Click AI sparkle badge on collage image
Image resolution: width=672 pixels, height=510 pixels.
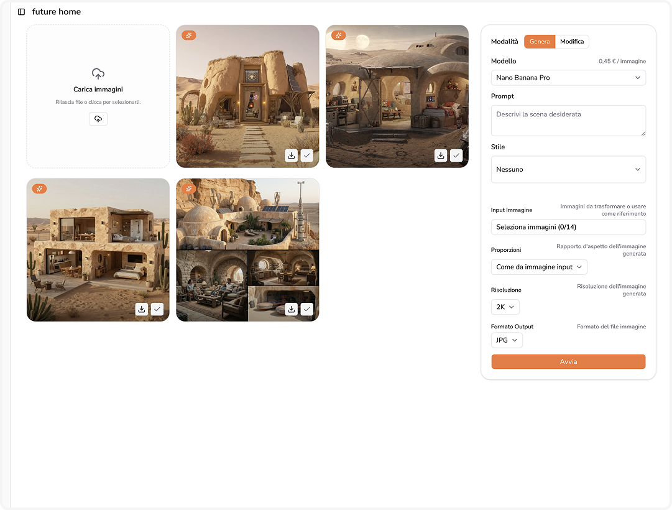coord(189,188)
